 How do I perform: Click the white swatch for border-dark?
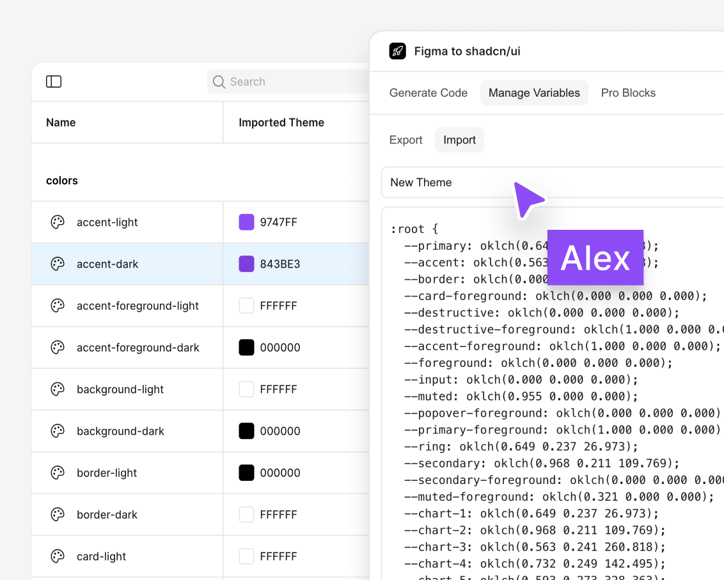tap(247, 514)
